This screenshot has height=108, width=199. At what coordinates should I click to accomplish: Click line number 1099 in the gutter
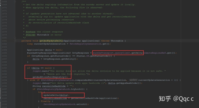pyautogui.click(x=4, y=95)
